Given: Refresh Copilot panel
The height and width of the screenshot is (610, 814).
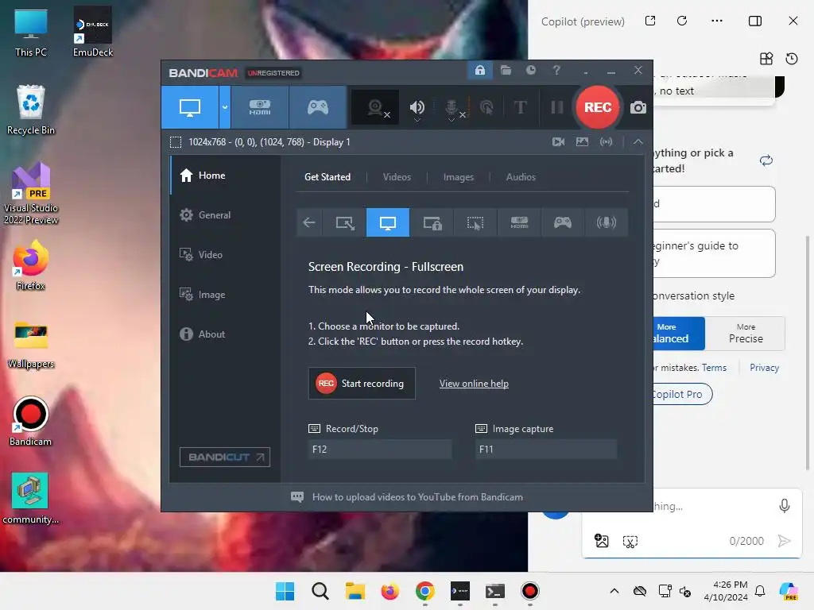Looking at the screenshot, I should [682, 21].
